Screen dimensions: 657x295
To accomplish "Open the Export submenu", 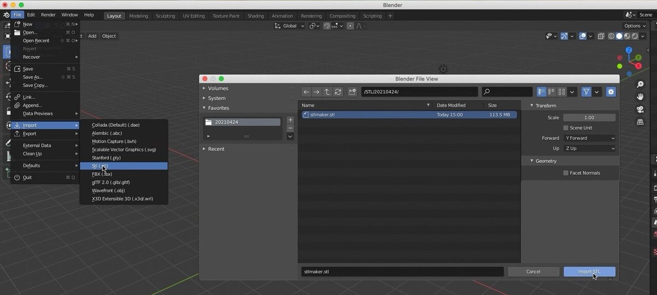I will (x=45, y=133).
